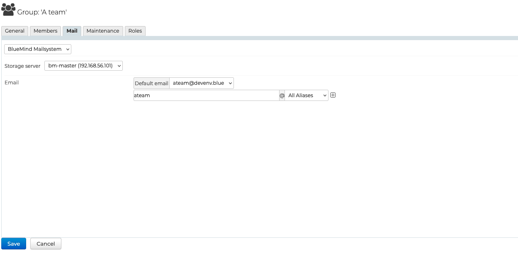Click the 'Email' section label

point(12,83)
